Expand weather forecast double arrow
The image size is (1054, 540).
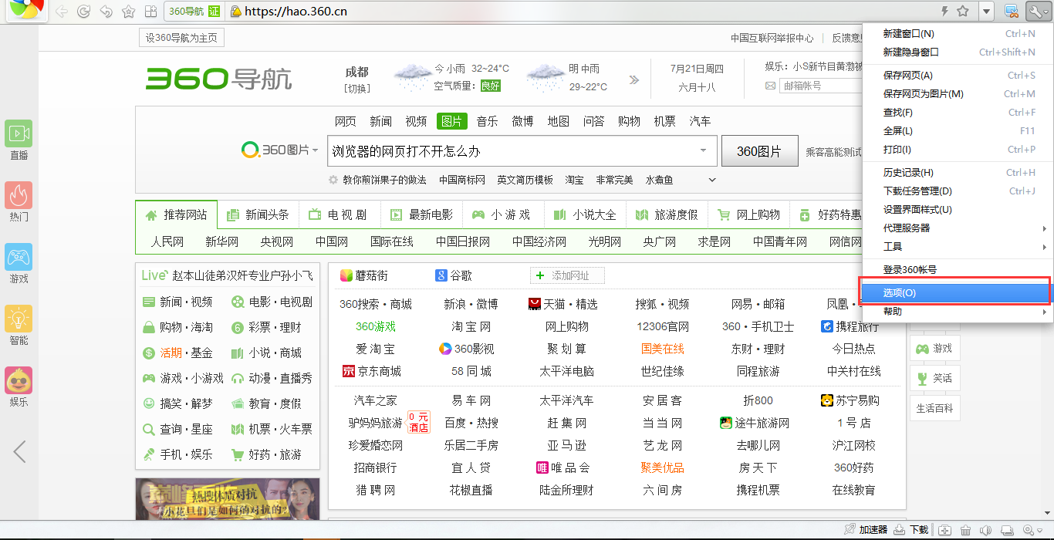634,79
